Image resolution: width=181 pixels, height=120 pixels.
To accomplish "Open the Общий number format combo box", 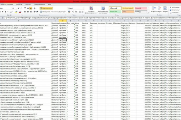I will (x=75, y=8).
